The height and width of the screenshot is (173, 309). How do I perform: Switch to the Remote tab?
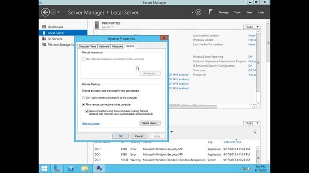[x=130, y=46]
